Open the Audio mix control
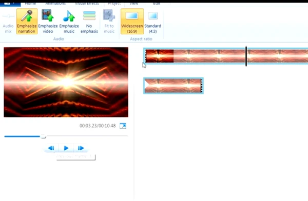The width and height of the screenshot is (308, 201). click(x=8, y=22)
